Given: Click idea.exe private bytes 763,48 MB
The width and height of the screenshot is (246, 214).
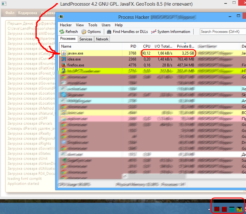Looking at the screenshot, I should tap(186, 59).
